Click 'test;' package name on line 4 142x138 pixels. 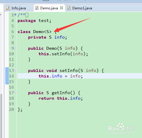coord(45,21)
